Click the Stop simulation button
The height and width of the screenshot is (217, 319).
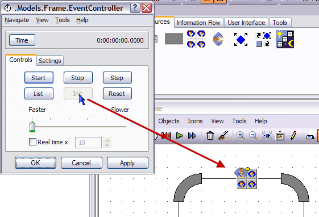tap(78, 78)
